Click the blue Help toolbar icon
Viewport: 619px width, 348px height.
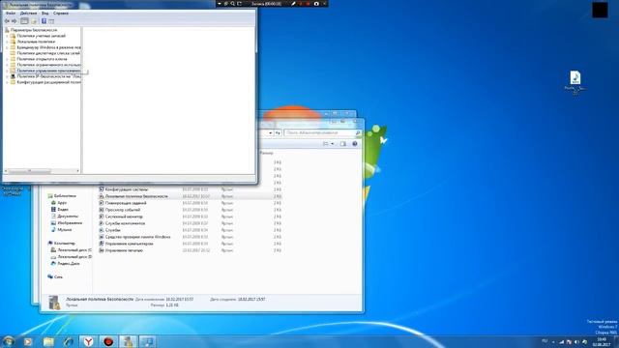[44, 21]
